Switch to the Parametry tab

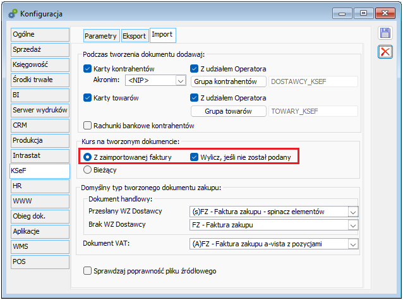click(100, 36)
